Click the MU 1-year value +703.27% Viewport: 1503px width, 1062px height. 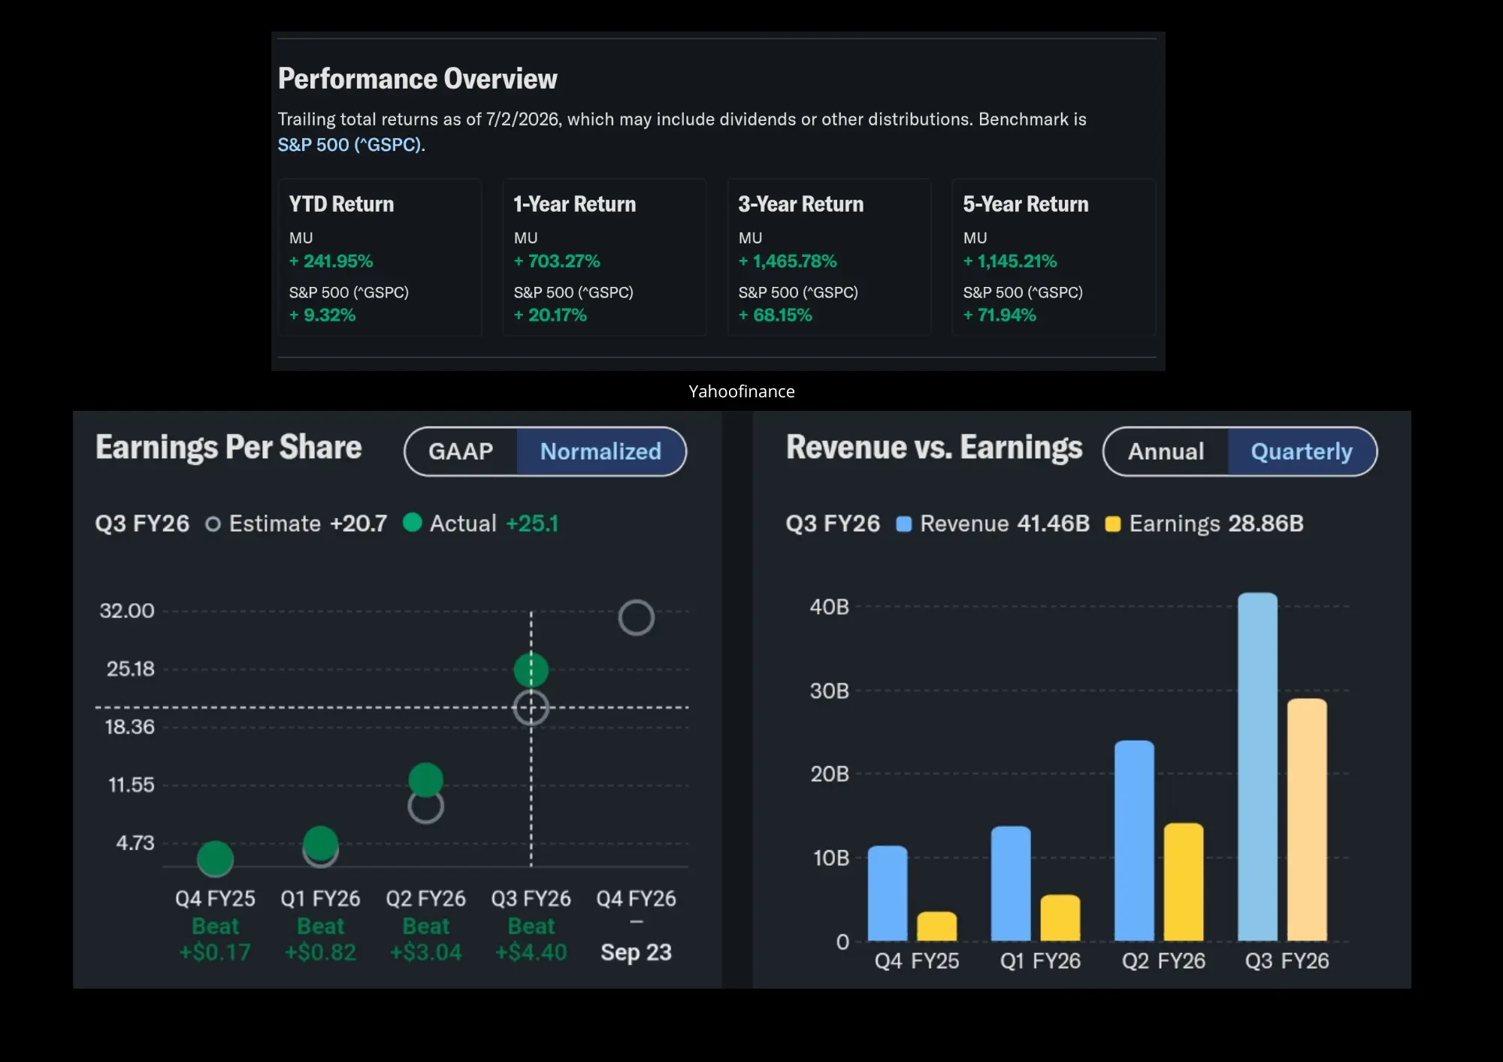(x=557, y=261)
